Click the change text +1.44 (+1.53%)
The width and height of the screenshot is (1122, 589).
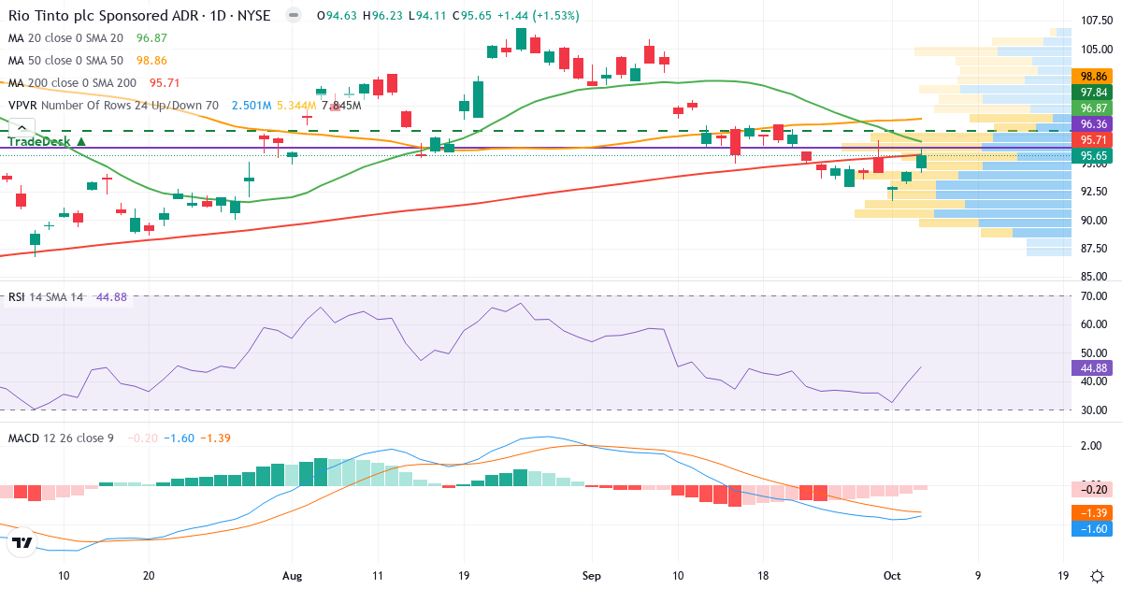(x=537, y=16)
